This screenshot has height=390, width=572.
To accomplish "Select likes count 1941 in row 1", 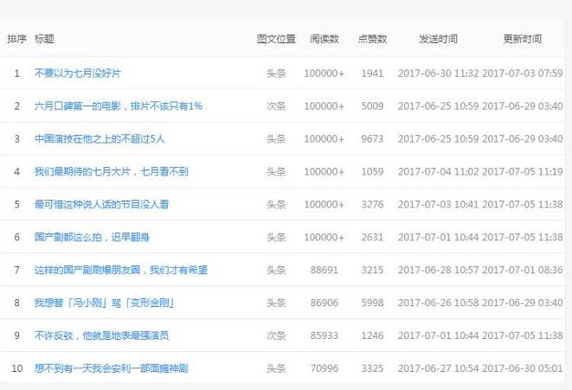I will tap(372, 74).
